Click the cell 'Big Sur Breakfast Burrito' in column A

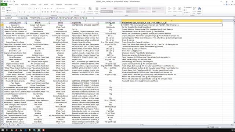click(x=15, y=27)
